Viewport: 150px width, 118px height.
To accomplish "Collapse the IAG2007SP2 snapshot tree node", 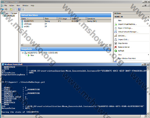I will (x=23, y=53).
